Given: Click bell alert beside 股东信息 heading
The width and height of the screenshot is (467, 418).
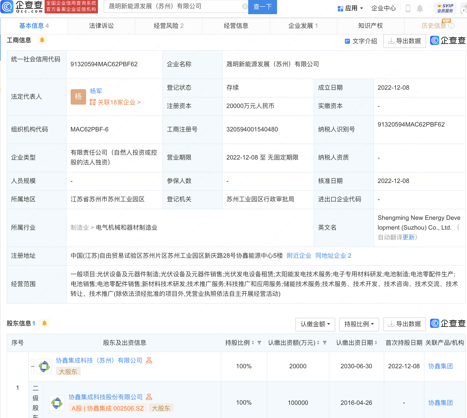Looking at the screenshot, I should pyautogui.click(x=44, y=323).
